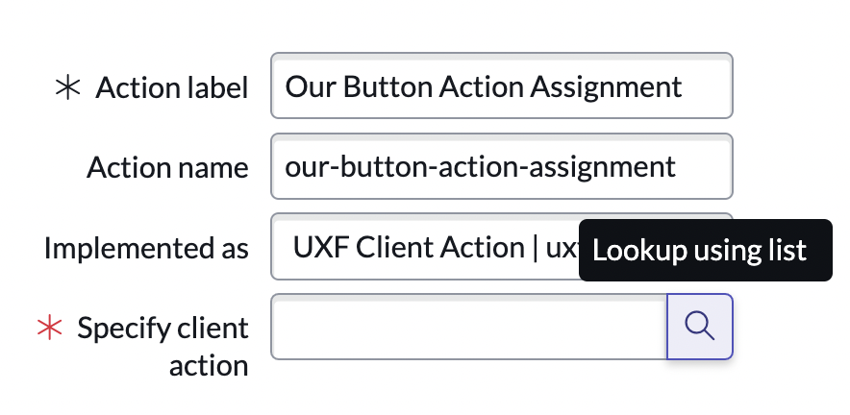Click the black asterisk beside Action label
Image resolution: width=850 pixels, height=415 pixels.
pyautogui.click(x=68, y=88)
